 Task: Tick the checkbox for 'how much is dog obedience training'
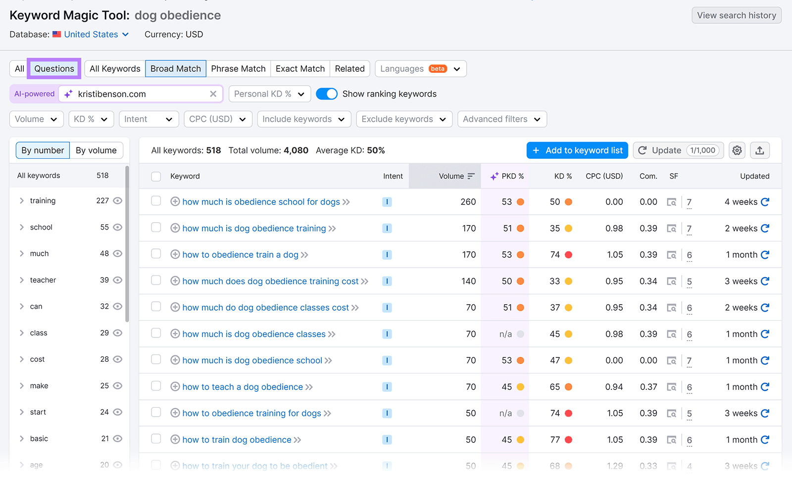tap(156, 228)
